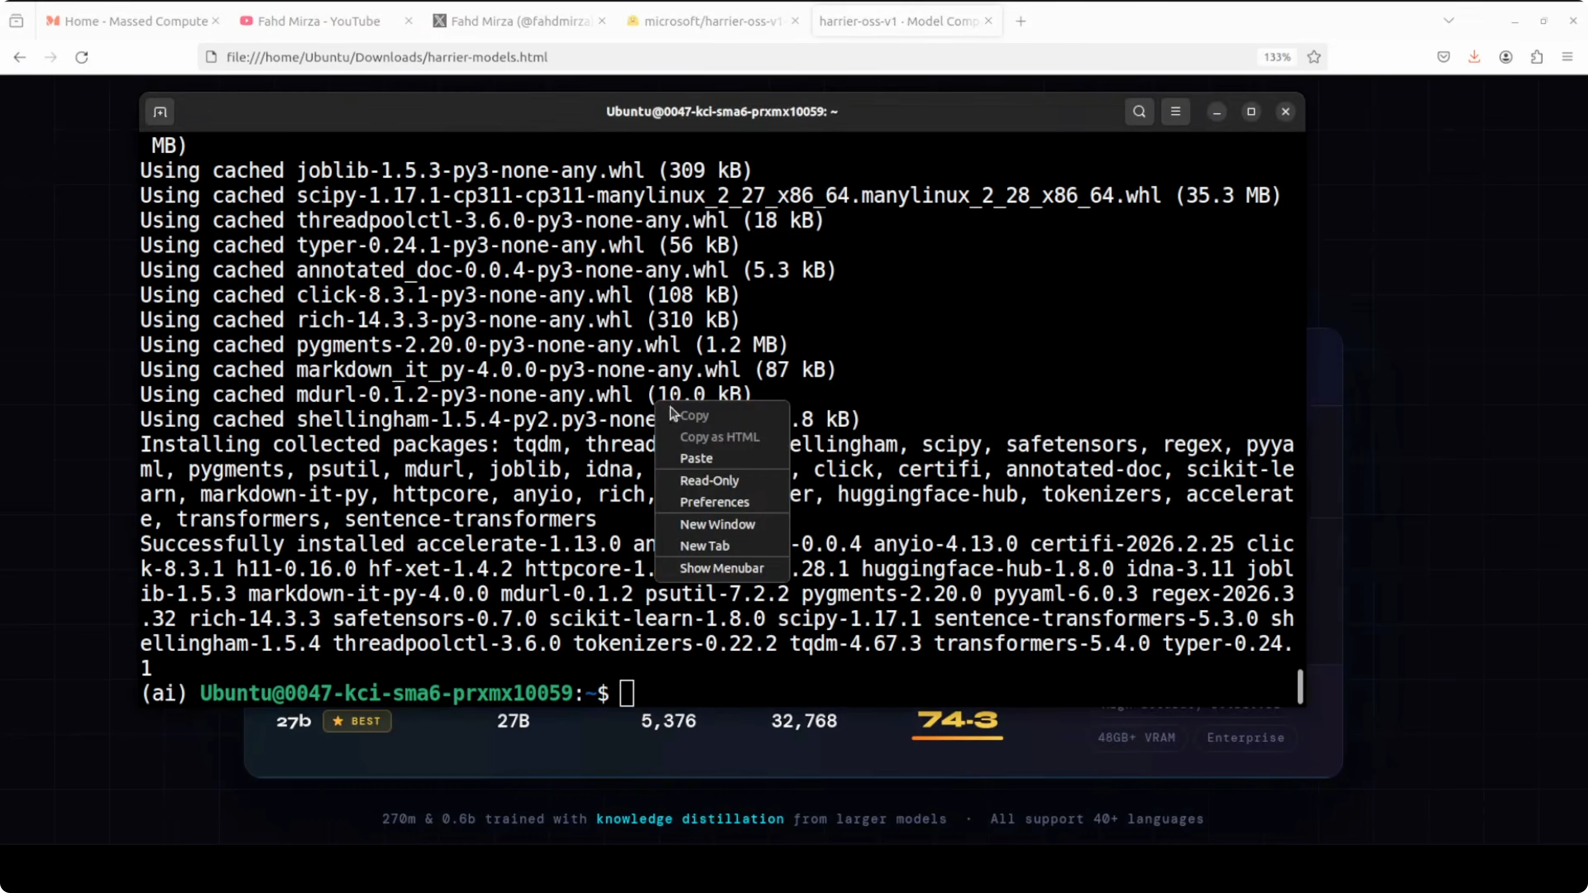Open Firefox application menu button
1588x893 pixels.
(x=1568, y=57)
